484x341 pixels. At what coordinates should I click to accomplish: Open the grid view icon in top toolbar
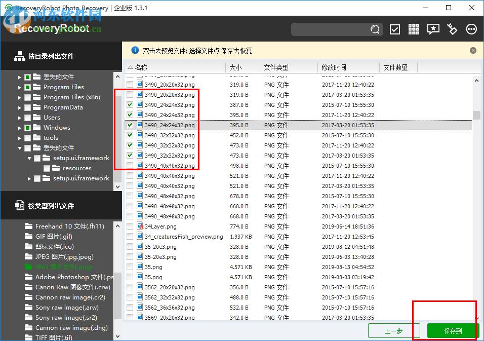[414, 29]
